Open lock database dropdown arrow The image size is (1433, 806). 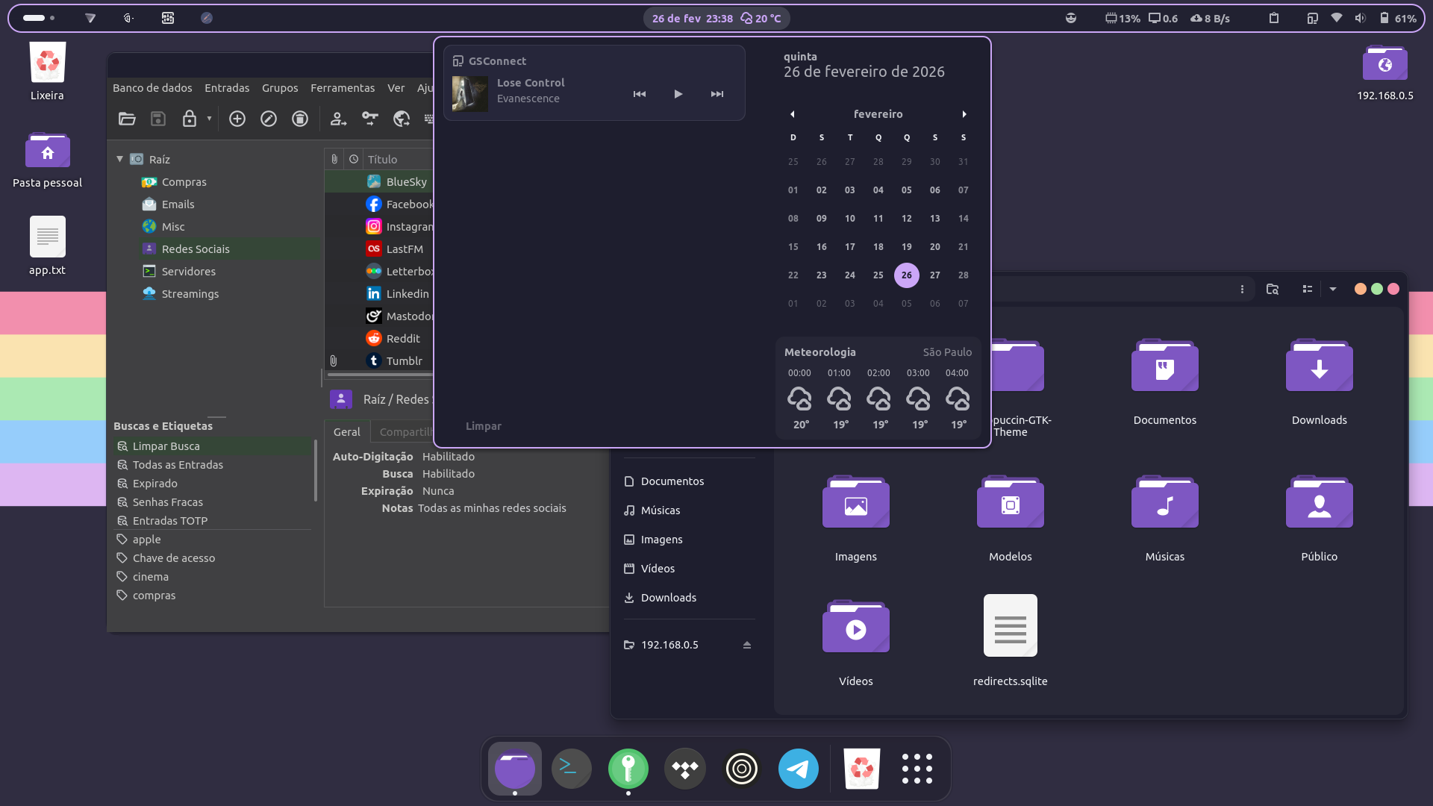click(x=209, y=119)
